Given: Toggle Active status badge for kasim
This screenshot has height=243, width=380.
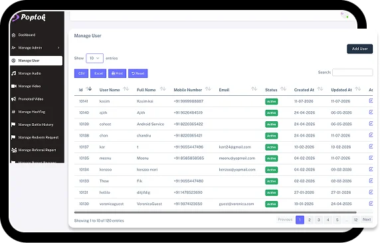Looking at the screenshot, I should tap(272, 101).
